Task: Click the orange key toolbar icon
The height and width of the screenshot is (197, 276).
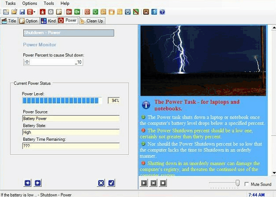Action: tap(103, 12)
